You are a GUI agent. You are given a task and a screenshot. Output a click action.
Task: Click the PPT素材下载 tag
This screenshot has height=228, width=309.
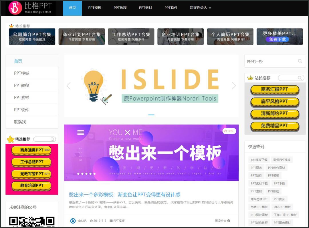[x=259, y=183]
